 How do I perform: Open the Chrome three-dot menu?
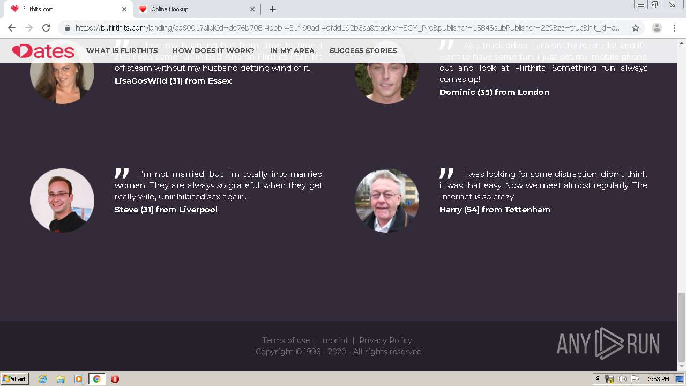675,28
